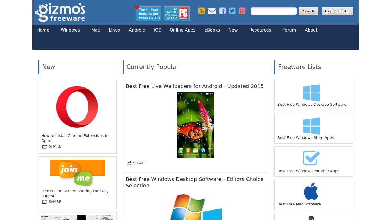
Task: View the #1 Most Bookmarked Freeware Site badge
Action: (x=148, y=13)
